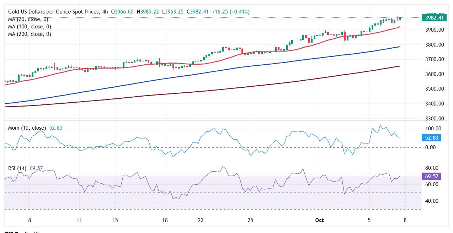Viewport: 453px width, 233px height.
Task: Click the 22 date on time axis
Action: tap(201, 220)
